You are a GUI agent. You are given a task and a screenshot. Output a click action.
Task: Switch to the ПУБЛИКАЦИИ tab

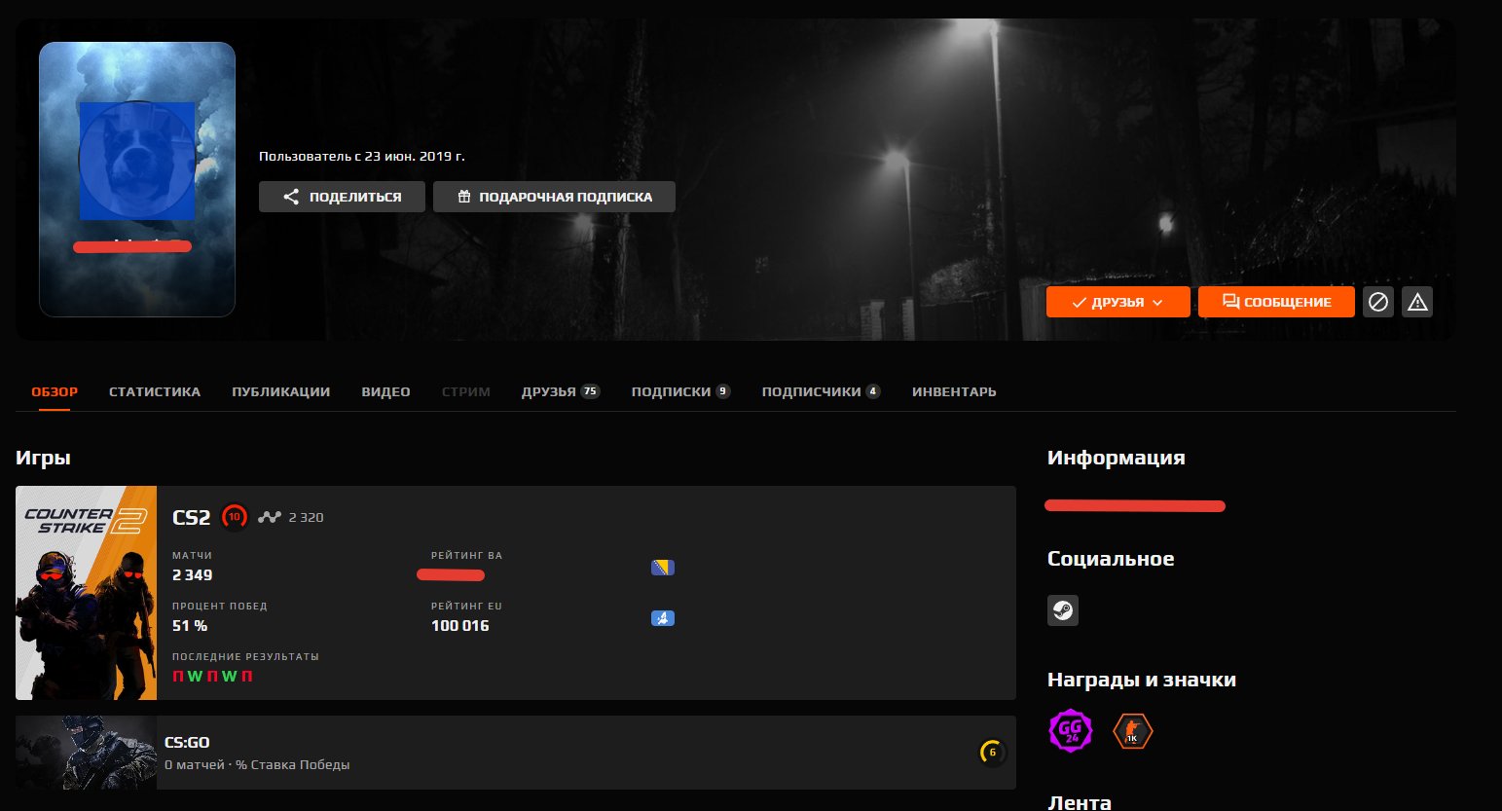(x=280, y=391)
